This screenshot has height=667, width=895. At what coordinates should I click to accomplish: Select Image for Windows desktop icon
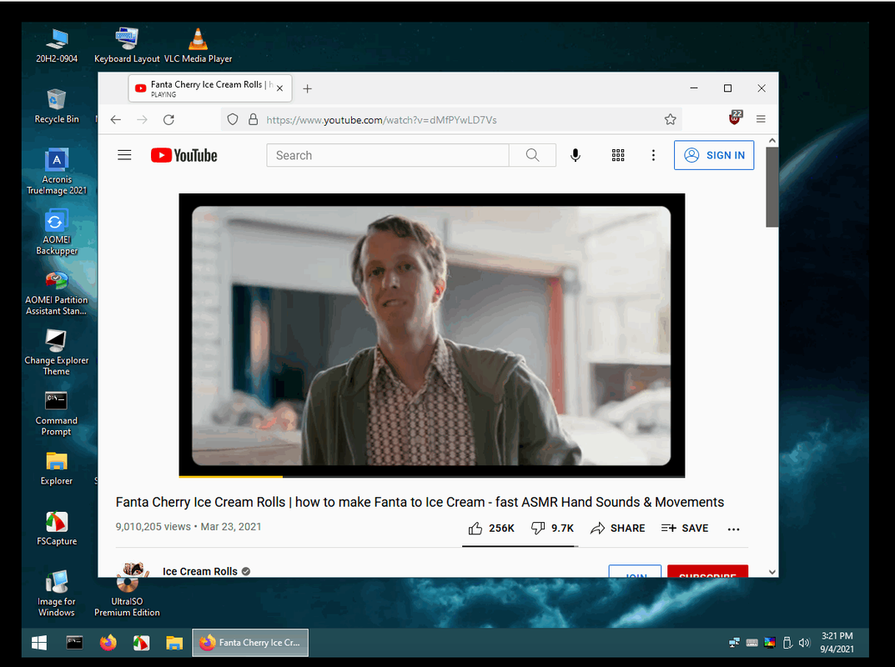click(57, 594)
